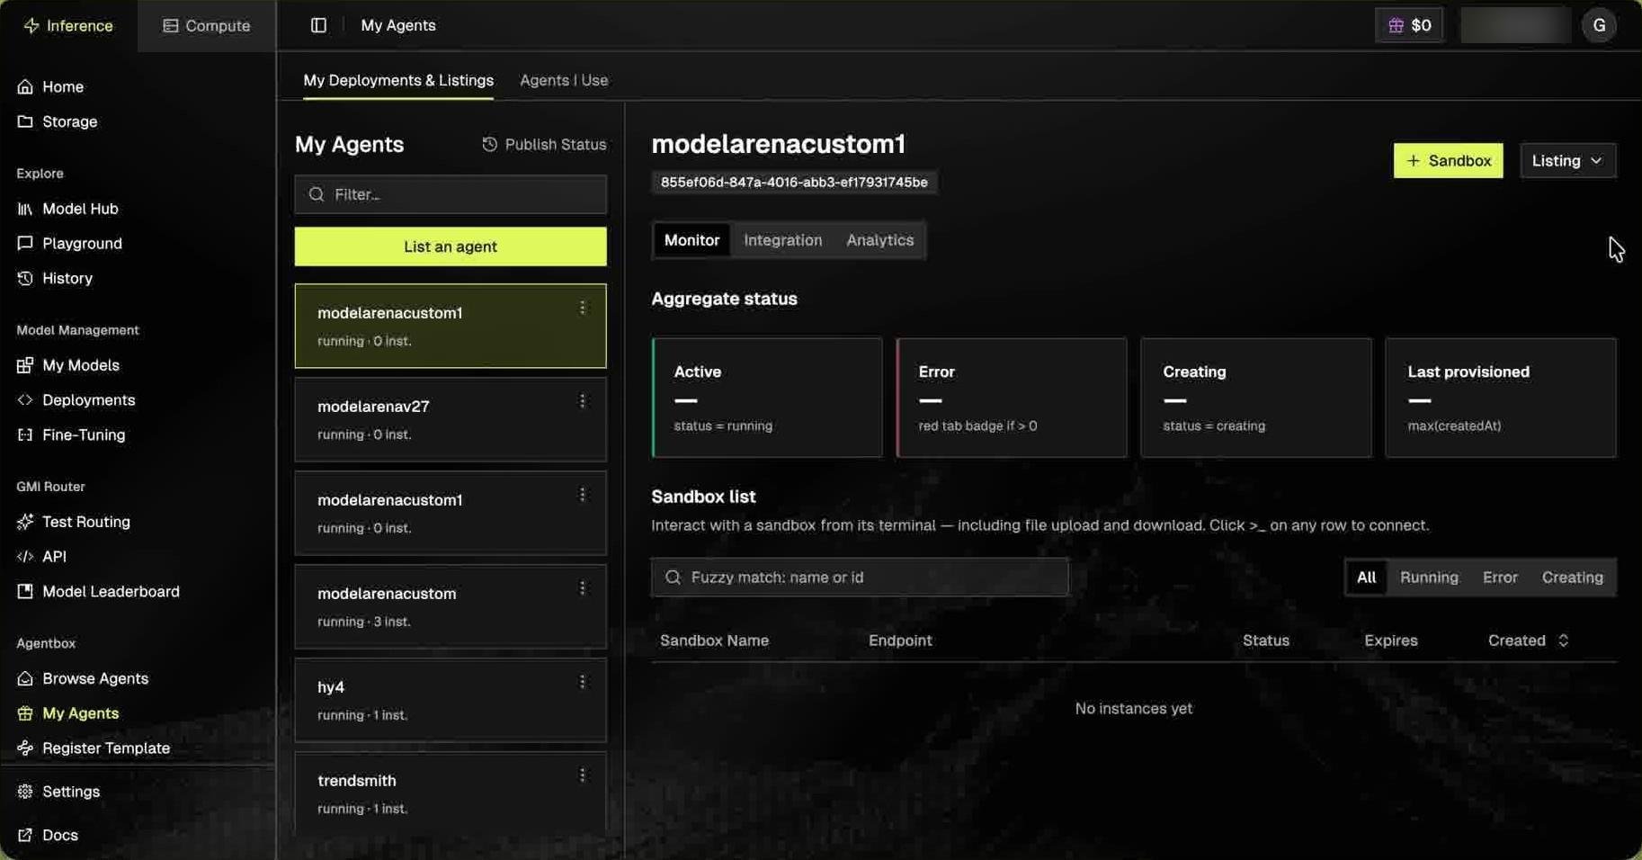Select the modelarenav27 agent card

tap(451, 419)
